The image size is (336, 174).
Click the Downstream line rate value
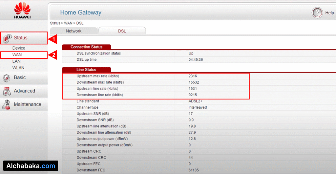[x=193, y=95]
